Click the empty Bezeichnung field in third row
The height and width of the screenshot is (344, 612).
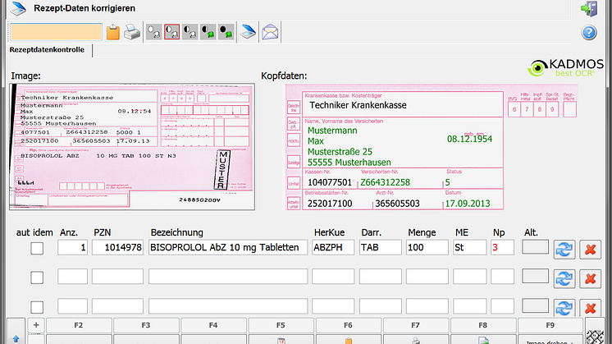click(228, 306)
